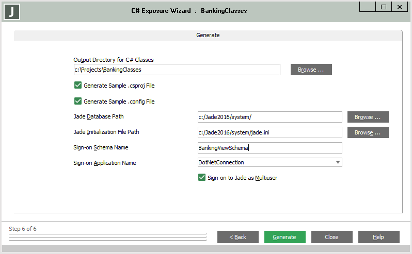
Task: Browse for the Jade Initialization File
Action: pyautogui.click(x=368, y=132)
